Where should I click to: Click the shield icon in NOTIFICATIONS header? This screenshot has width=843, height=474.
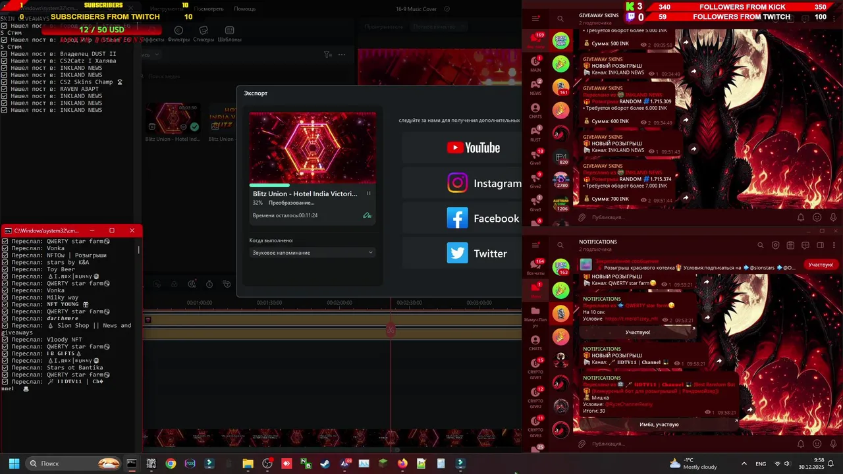775,245
